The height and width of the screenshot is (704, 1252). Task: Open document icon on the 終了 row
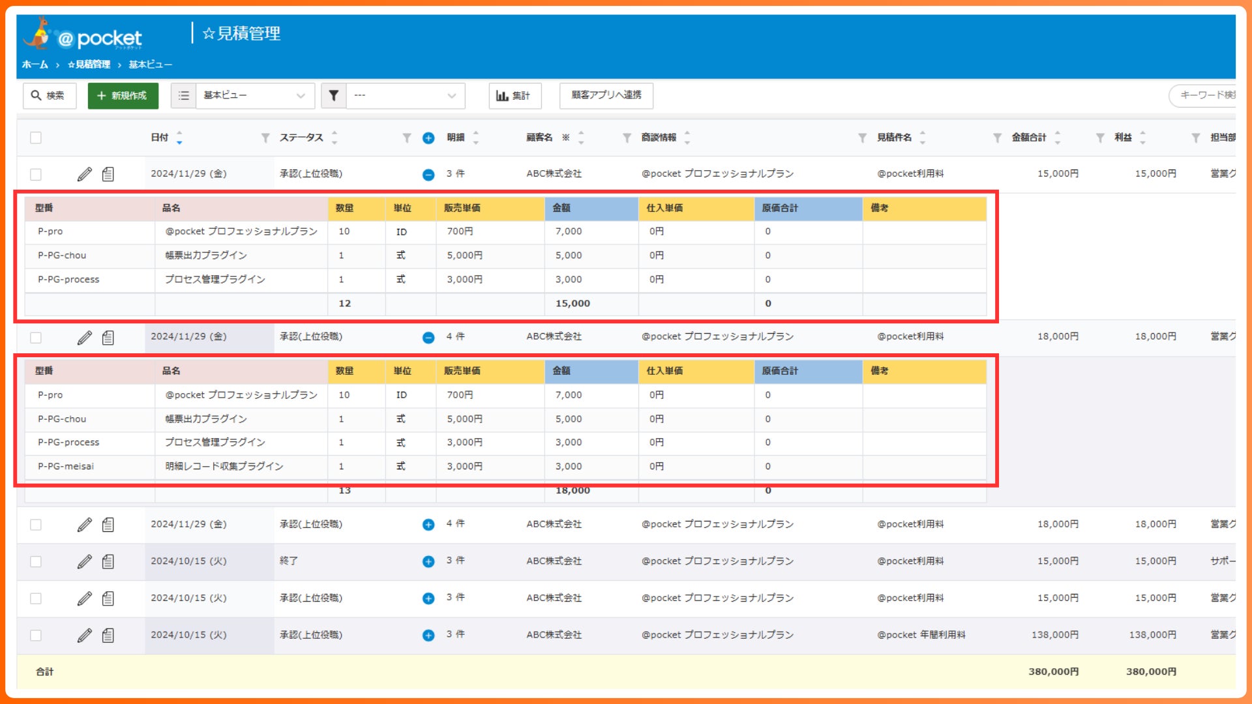108,561
